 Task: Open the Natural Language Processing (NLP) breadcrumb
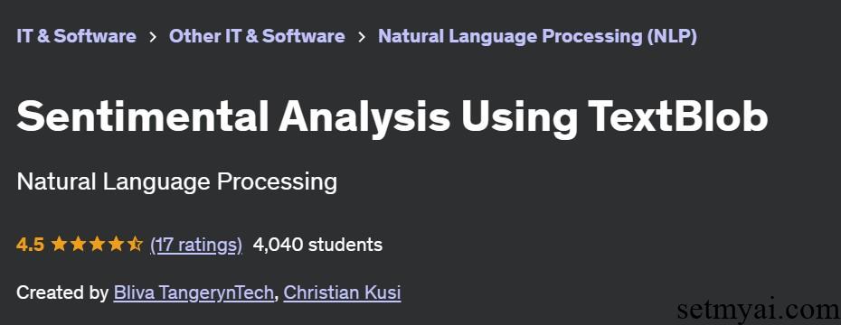point(537,36)
